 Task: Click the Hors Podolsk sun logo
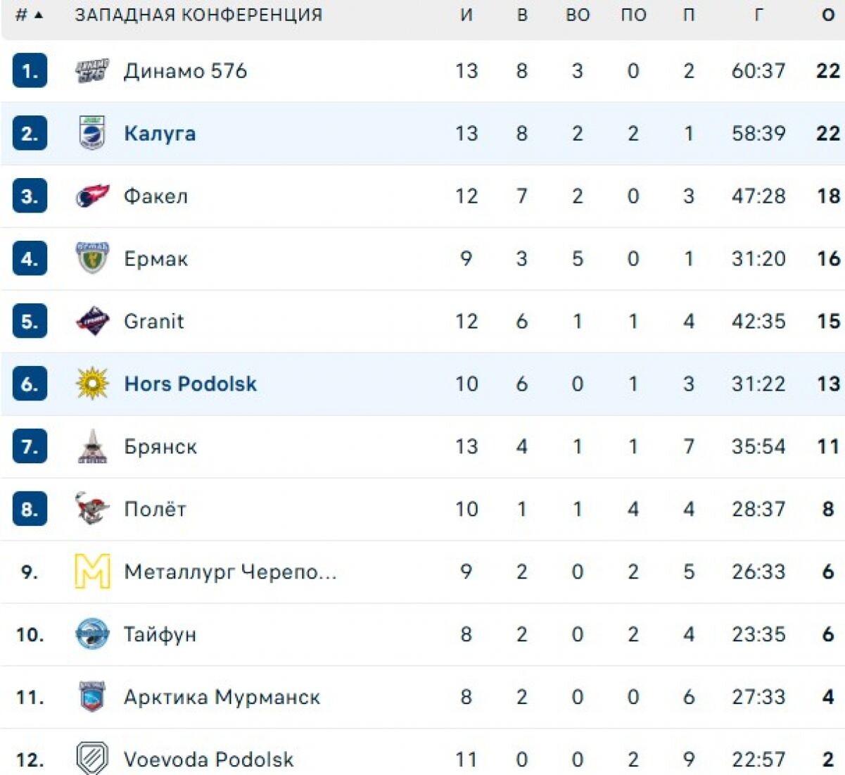click(x=92, y=384)
